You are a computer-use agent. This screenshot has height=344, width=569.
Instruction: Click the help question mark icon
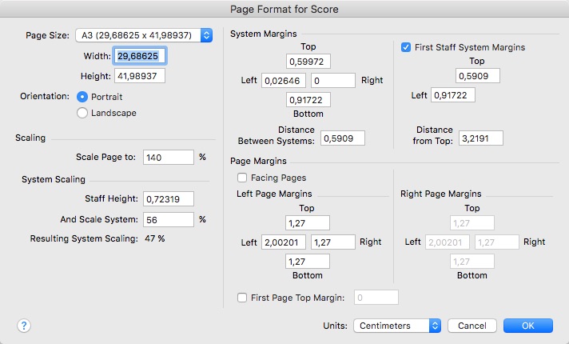click(24, 326)
